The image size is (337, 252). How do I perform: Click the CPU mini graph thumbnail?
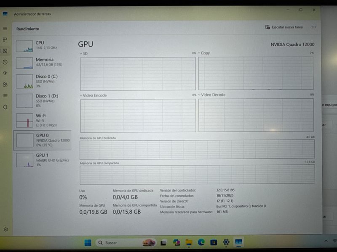coord(24,46)
